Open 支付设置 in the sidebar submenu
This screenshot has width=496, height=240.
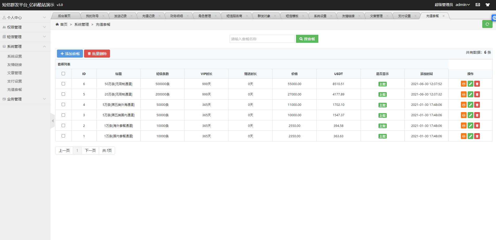[x=15, y=81]
